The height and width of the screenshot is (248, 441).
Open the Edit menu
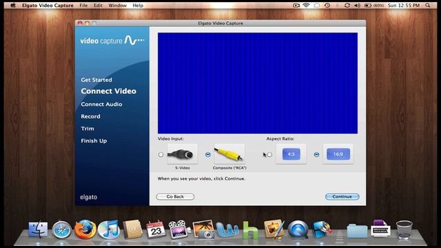(x=98, y=6)
